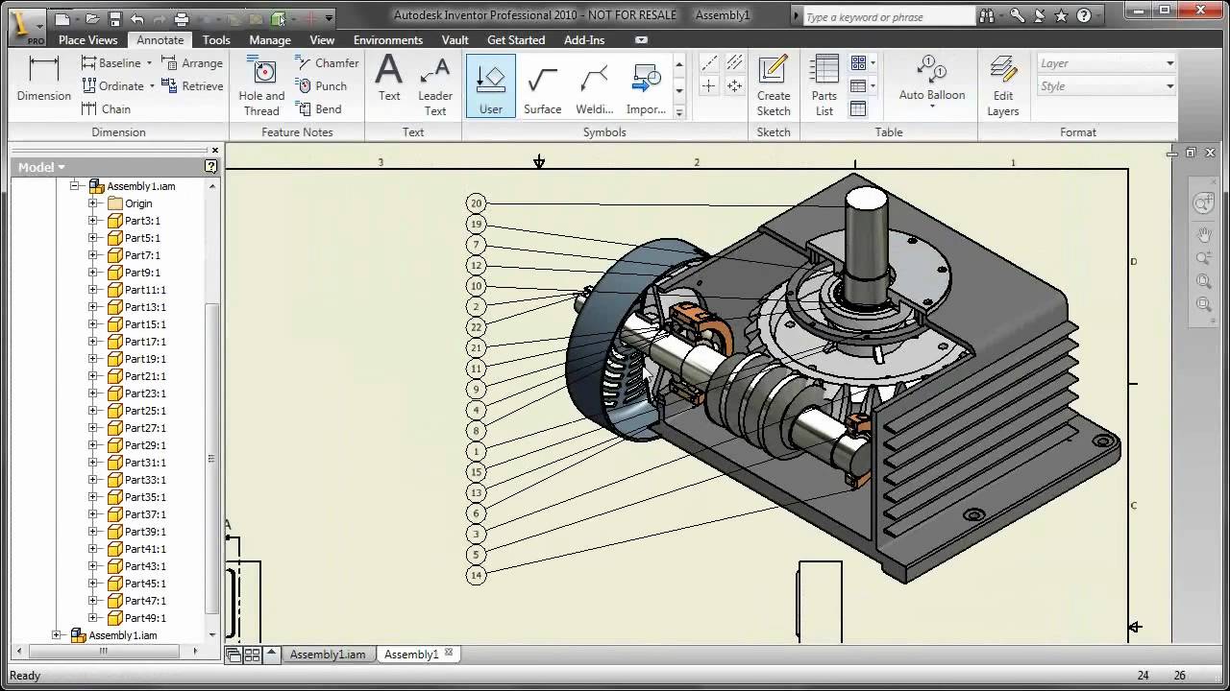Select the Dimension tool

click(44, 79)
